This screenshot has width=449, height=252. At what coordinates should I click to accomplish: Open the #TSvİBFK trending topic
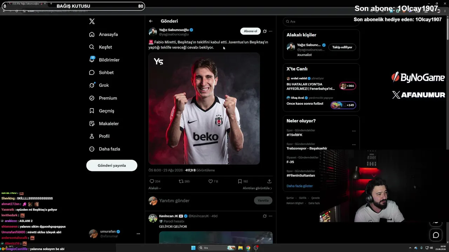point(294,135)
